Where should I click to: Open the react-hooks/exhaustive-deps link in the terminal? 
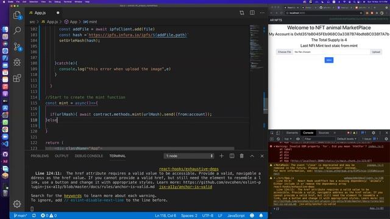point(189,169)
